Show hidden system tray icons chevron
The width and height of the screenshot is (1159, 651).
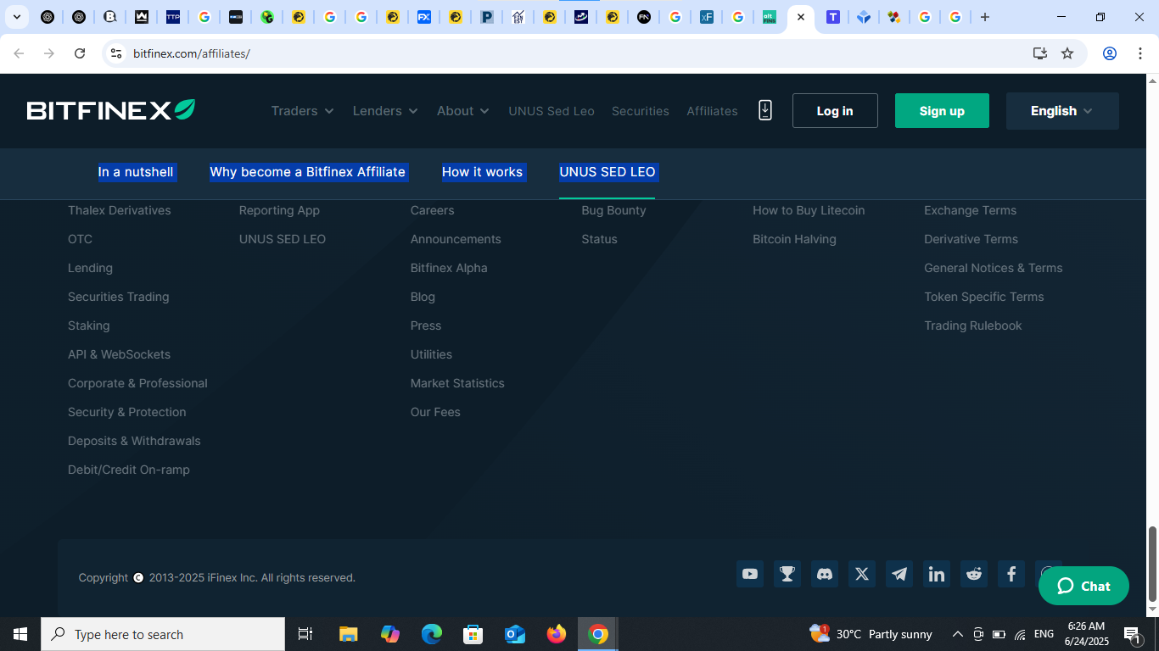pyautogui.click(x=957, y=634)
